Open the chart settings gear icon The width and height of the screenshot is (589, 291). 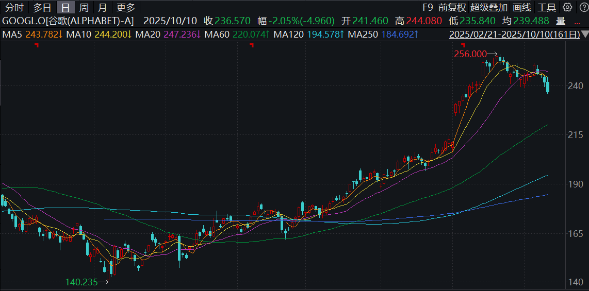click(x=567, y=7)
